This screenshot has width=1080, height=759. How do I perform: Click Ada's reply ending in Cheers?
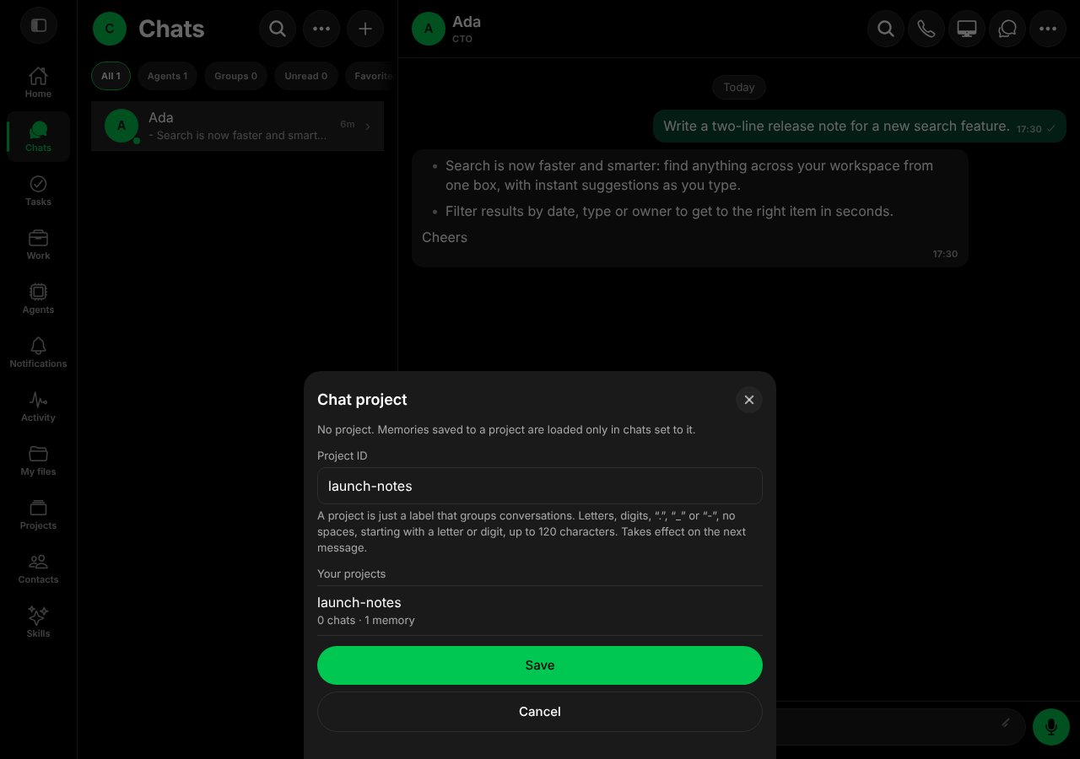[690, 208]
